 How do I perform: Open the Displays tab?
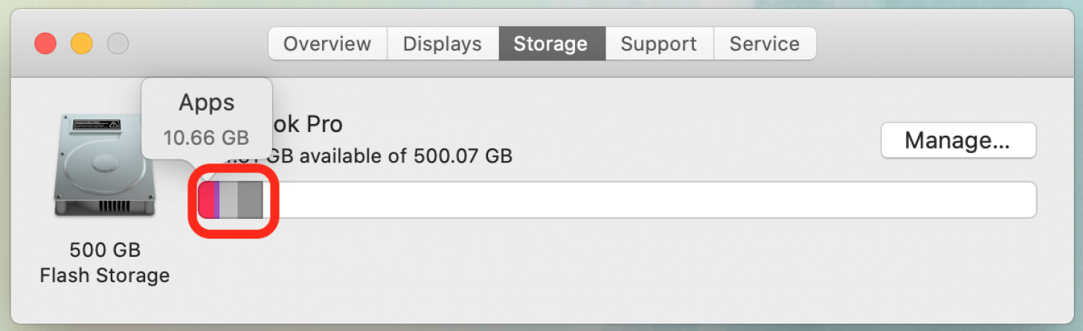(443, 44)
